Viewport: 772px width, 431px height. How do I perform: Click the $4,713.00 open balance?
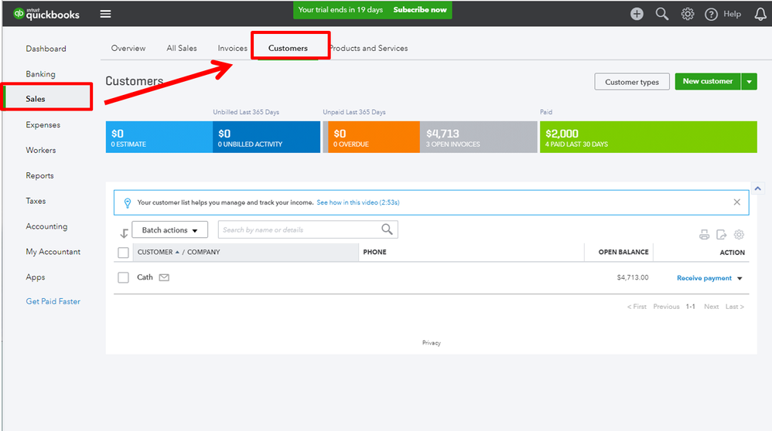pyautogui.click(x=633, y=277)
